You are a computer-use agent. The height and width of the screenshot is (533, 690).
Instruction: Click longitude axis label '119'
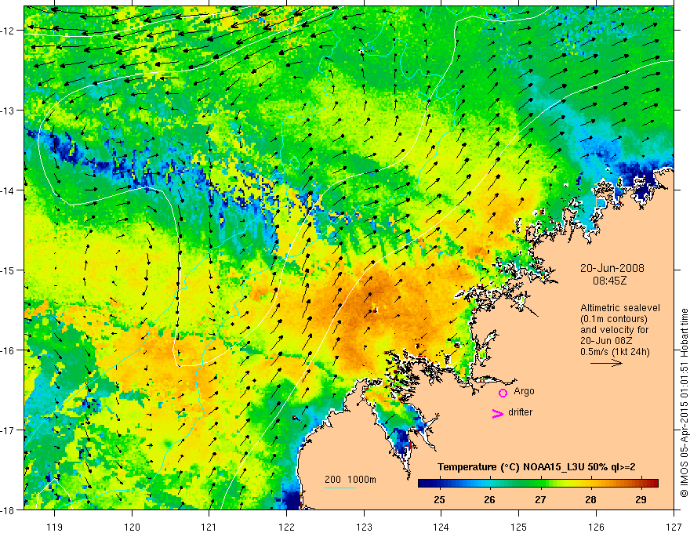[x=54, y=527]
